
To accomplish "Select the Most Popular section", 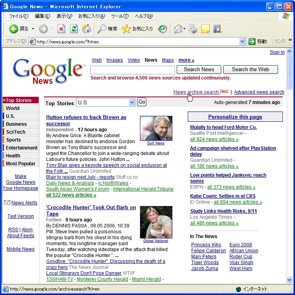I will pos(21,164).
